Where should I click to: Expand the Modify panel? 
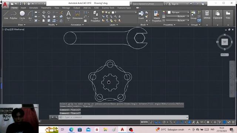[x=53, y=25]
